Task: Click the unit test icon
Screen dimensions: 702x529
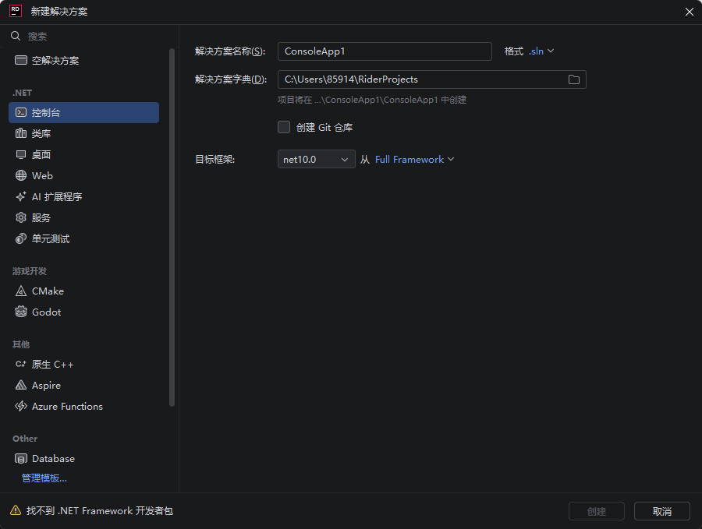Action: pyautogui.click(x=20, y=238)
